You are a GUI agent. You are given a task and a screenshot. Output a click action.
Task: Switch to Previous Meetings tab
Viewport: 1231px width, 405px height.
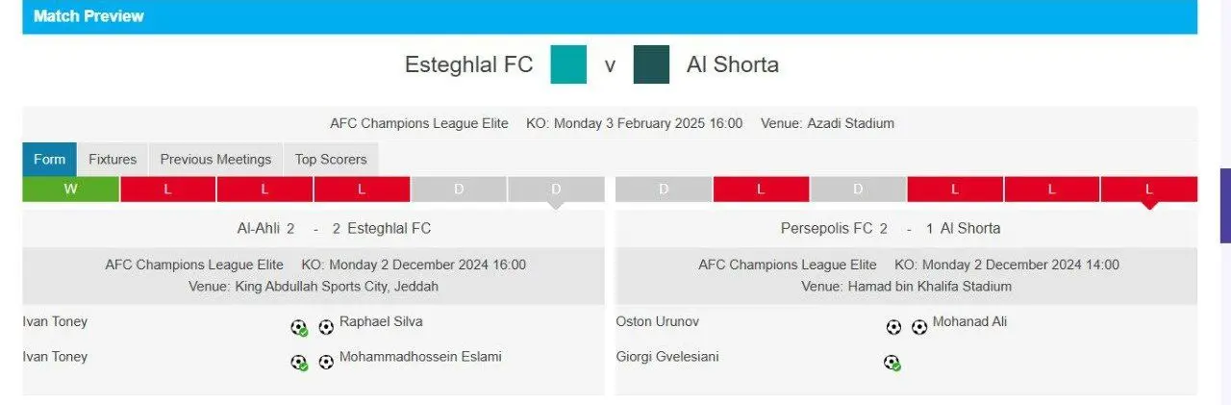click(x=215, y=160)
